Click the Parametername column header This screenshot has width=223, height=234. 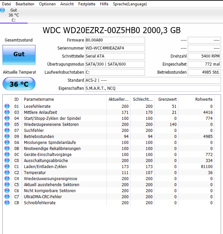click(64, 99)
